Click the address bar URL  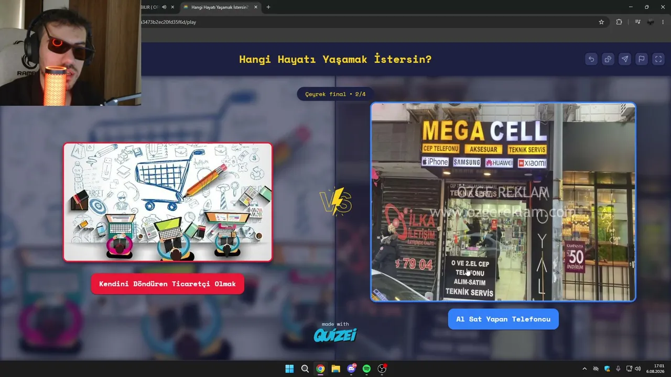coord(169,22)
